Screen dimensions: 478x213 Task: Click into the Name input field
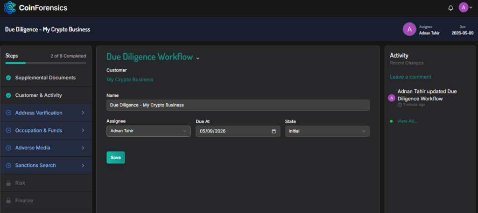click(238, 105)
